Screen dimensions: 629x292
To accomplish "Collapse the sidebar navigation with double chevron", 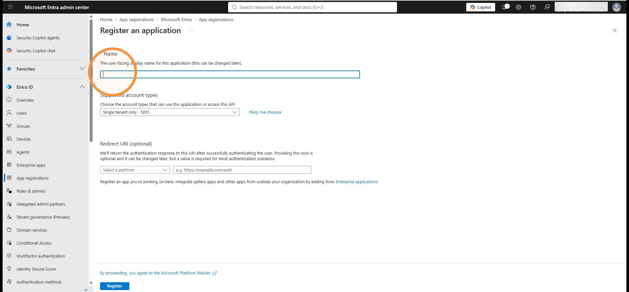I will pyautogui.click(x=86, y=290).
